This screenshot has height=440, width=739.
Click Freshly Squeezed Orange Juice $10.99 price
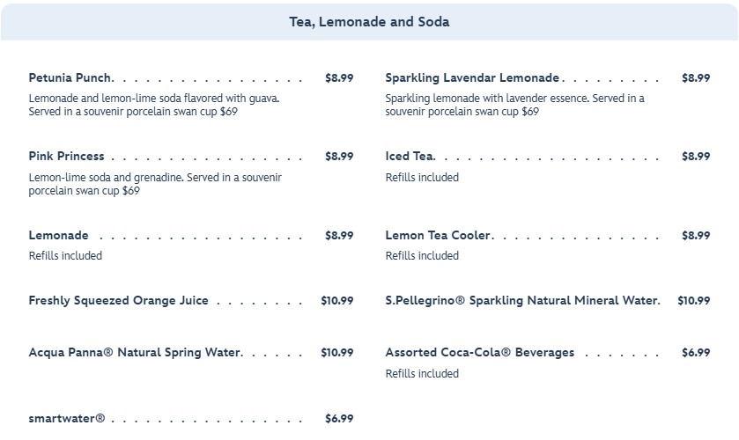click(x=336, y=300)
